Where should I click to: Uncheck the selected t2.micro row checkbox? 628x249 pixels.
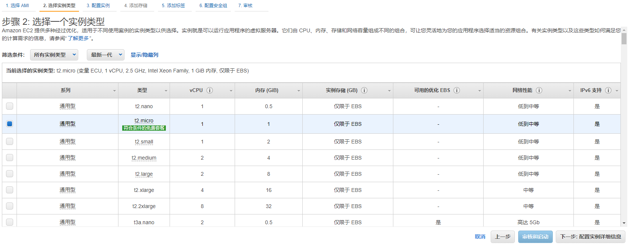[9, 124]
